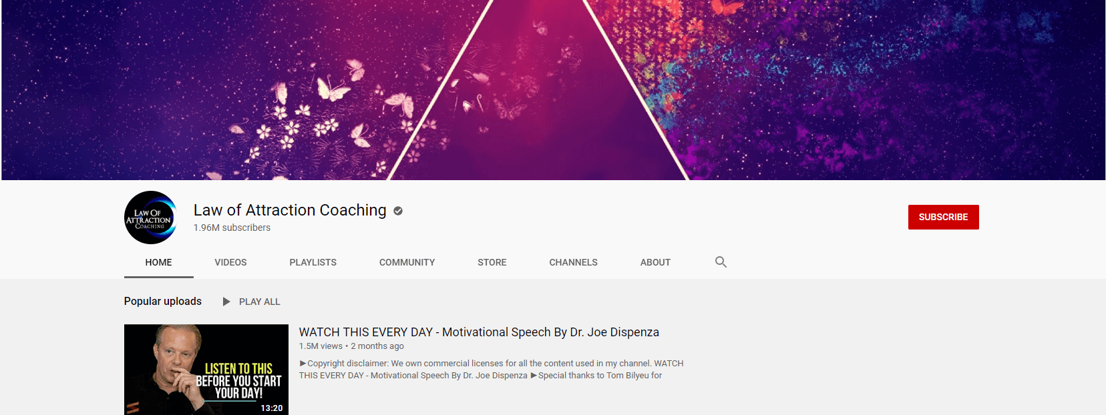1106x415 pixels.
Task: Click the channel name Law of Attraction Coaching
Action: click(x=290, y=210)
